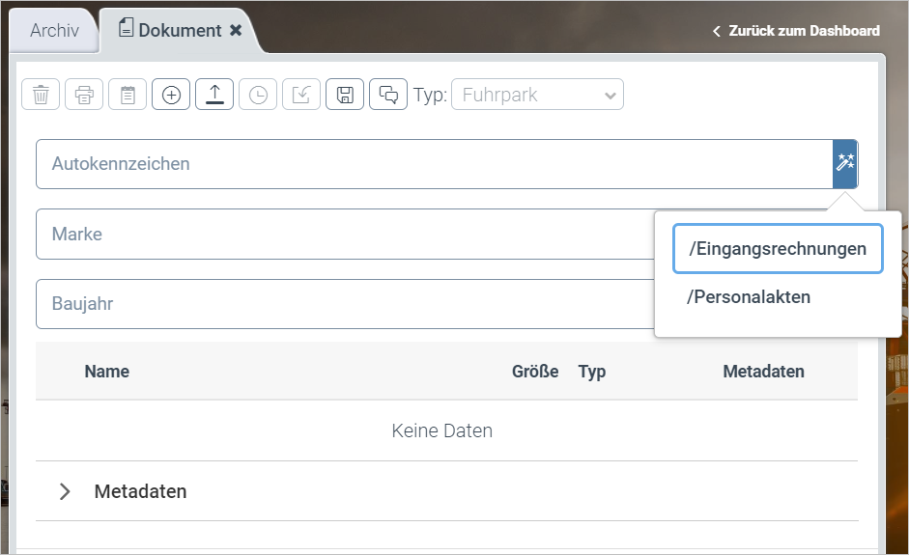Image resolution: width=909 pixels, height=555 pixels.
Task: Choose /Eingangsrechnungen from the popup
Action: click(x=778, y=249)
